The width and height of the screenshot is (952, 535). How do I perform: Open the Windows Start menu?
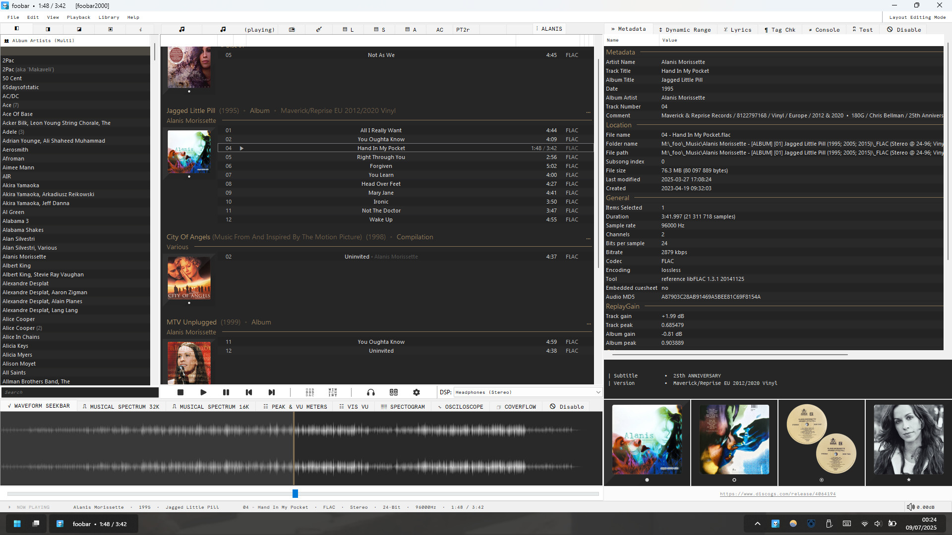[x=17, y=524]
